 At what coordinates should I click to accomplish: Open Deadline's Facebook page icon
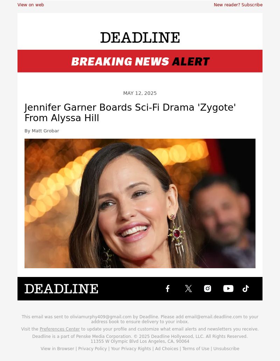coord(168,289)
